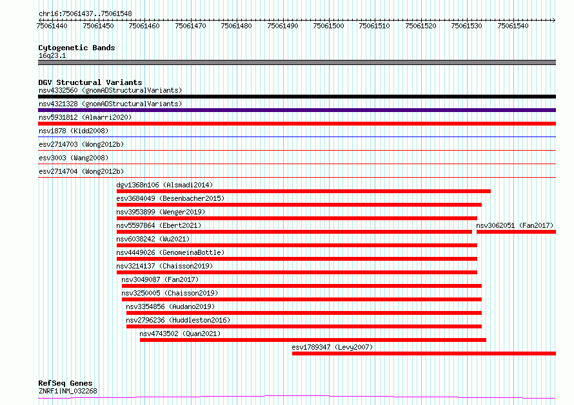Click ruler position 75061540

click(x=513, y=26)
